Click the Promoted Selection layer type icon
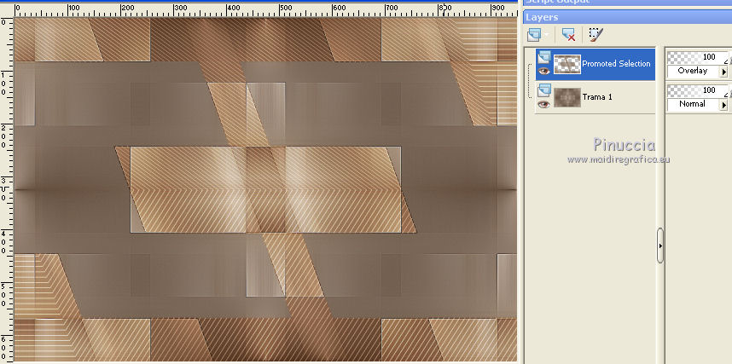The width and height of the screenshot is (732, 364). point(543,57)
